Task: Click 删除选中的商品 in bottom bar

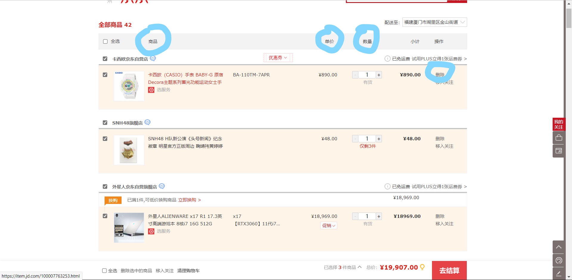Action: pos(136,270)
